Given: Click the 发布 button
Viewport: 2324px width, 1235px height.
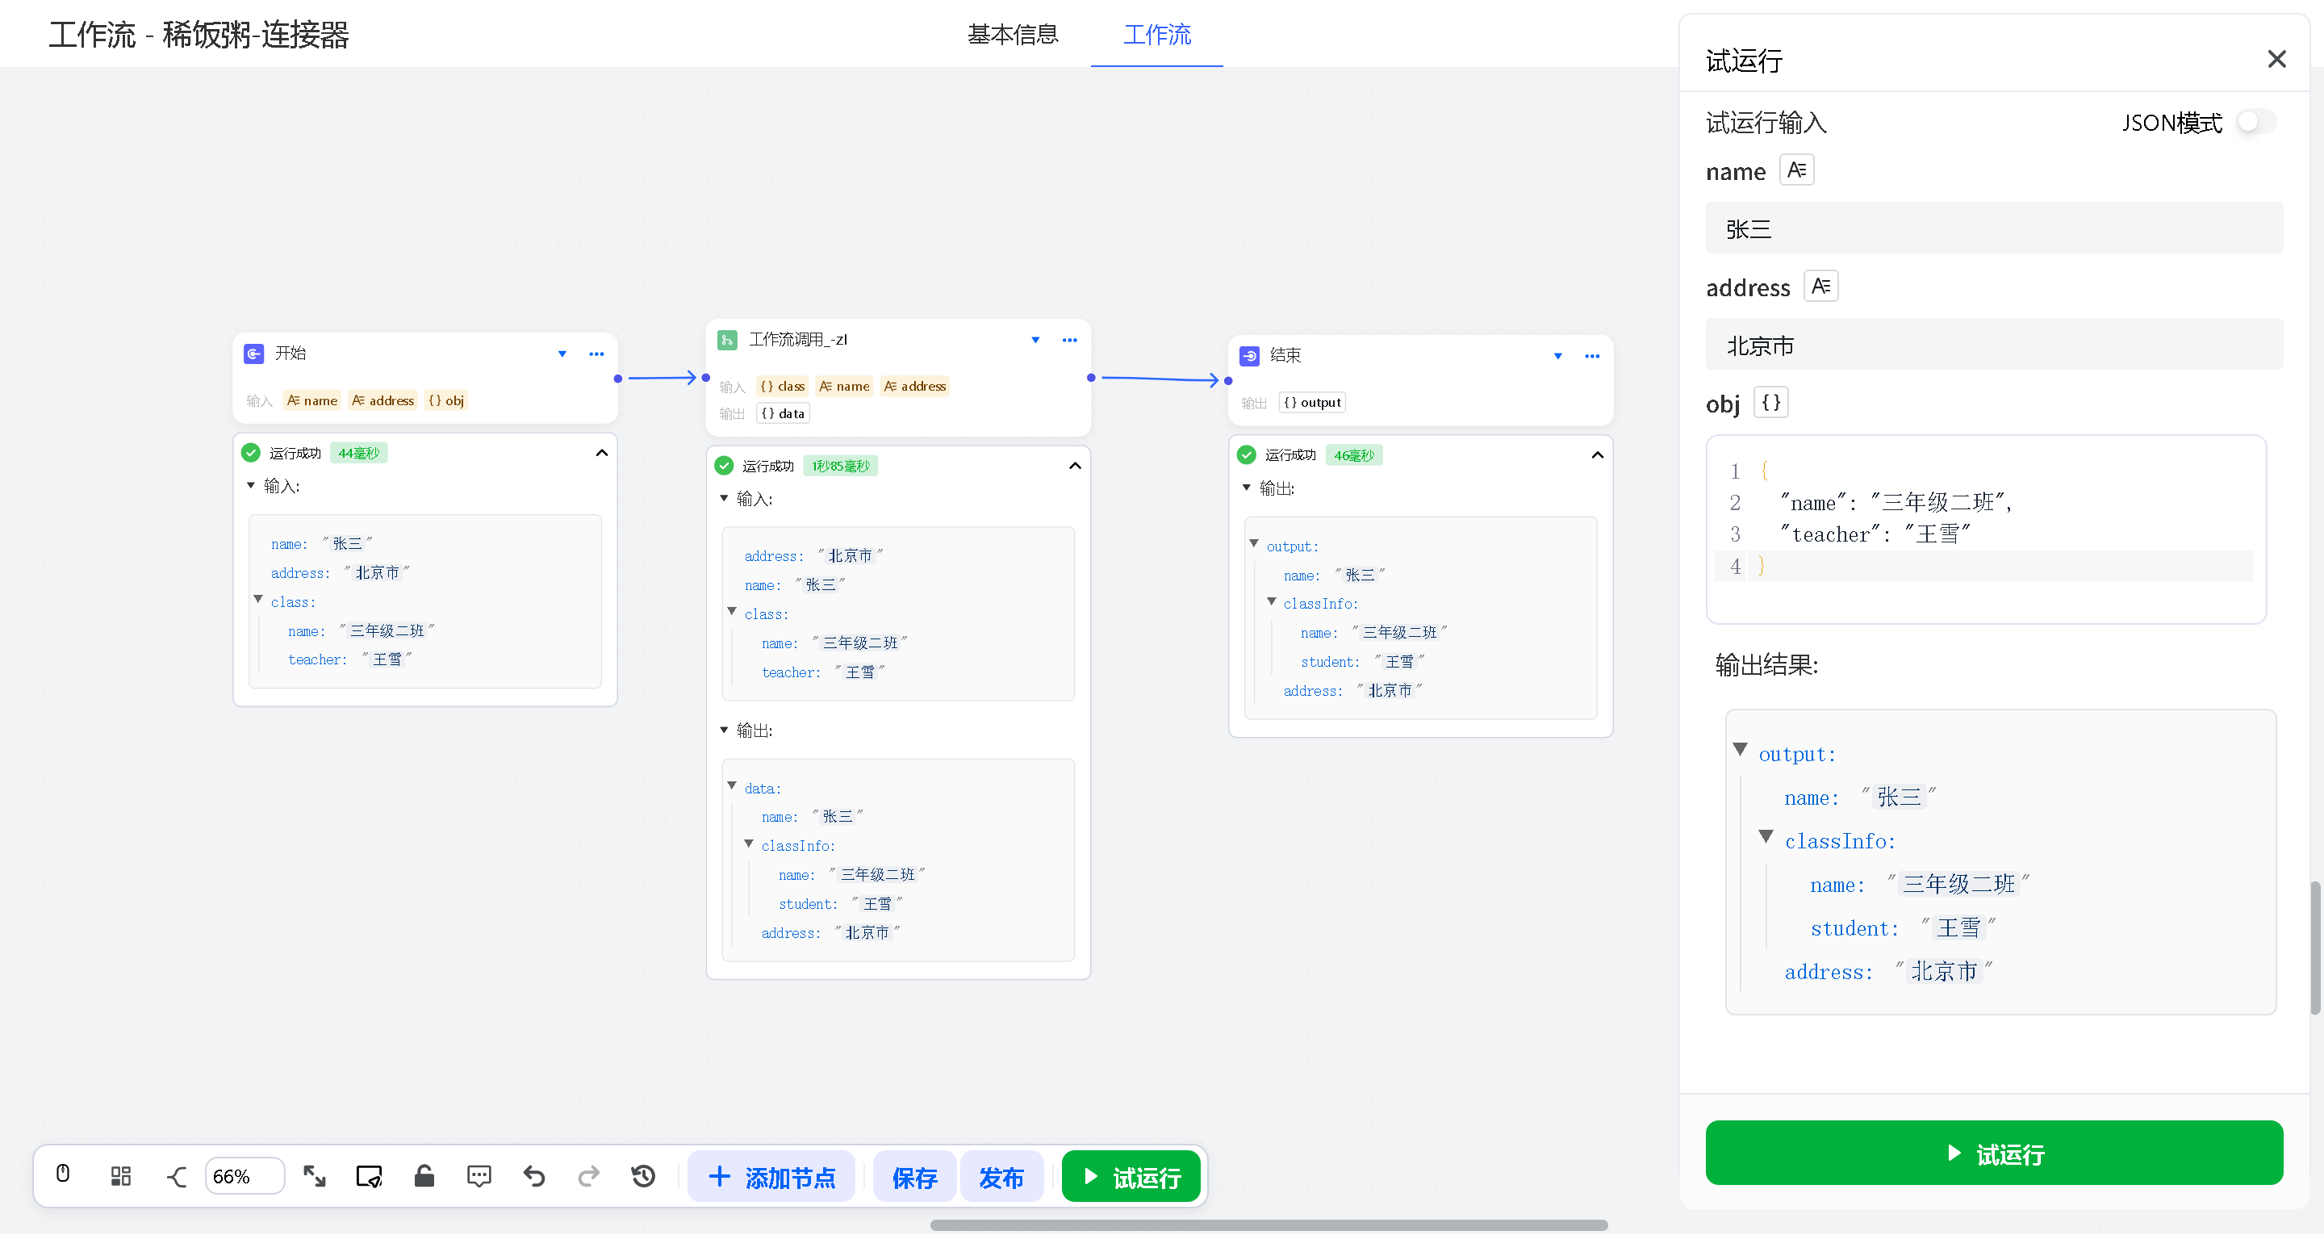Looking at the screenshot, I should point(1001,1176).
